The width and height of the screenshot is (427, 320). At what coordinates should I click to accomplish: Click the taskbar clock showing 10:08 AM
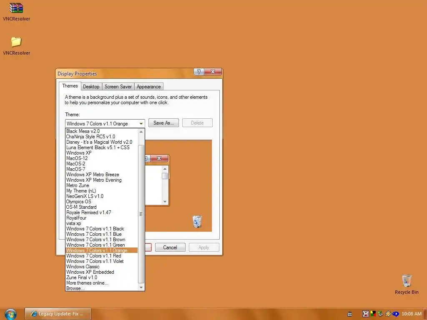click(411, 314)
